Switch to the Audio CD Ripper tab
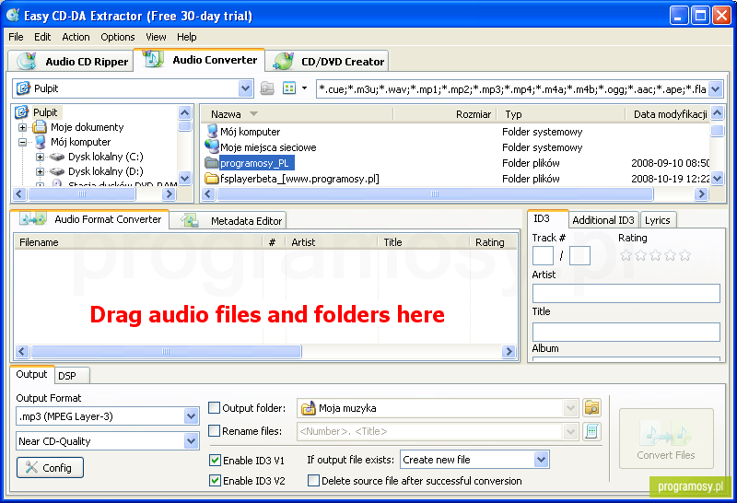Screen dimensions: 737x503 click(x=71, y=61)
